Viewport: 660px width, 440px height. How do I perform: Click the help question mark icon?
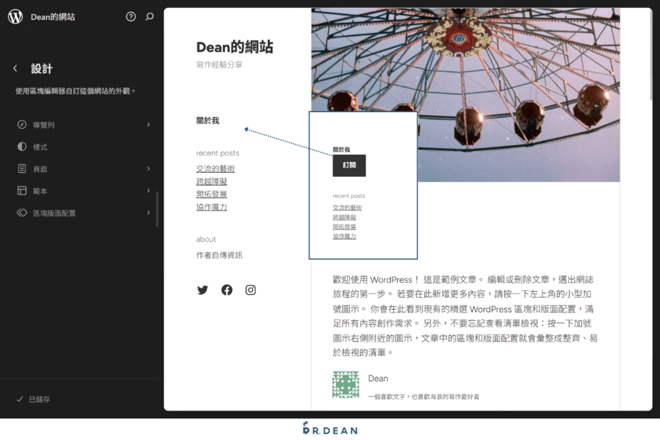point(131,16)
